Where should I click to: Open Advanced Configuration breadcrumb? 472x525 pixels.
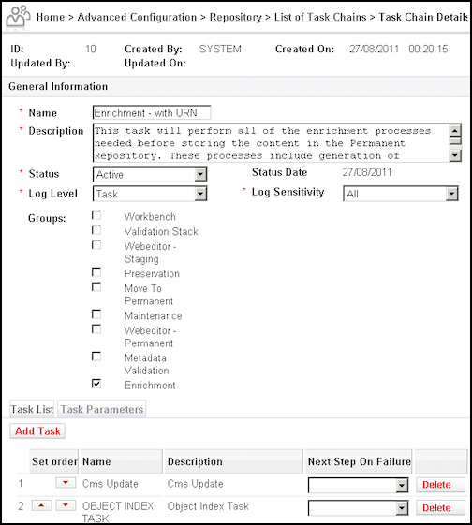137,17
